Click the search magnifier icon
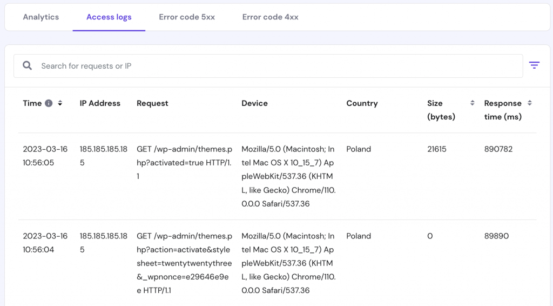Viewport: 553px width, 306px height. pos(27,66)
